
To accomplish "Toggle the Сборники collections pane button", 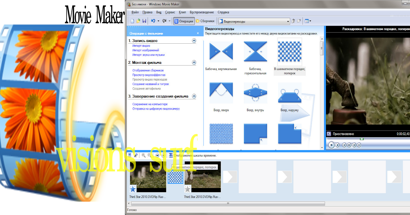I will click(205, 21).
